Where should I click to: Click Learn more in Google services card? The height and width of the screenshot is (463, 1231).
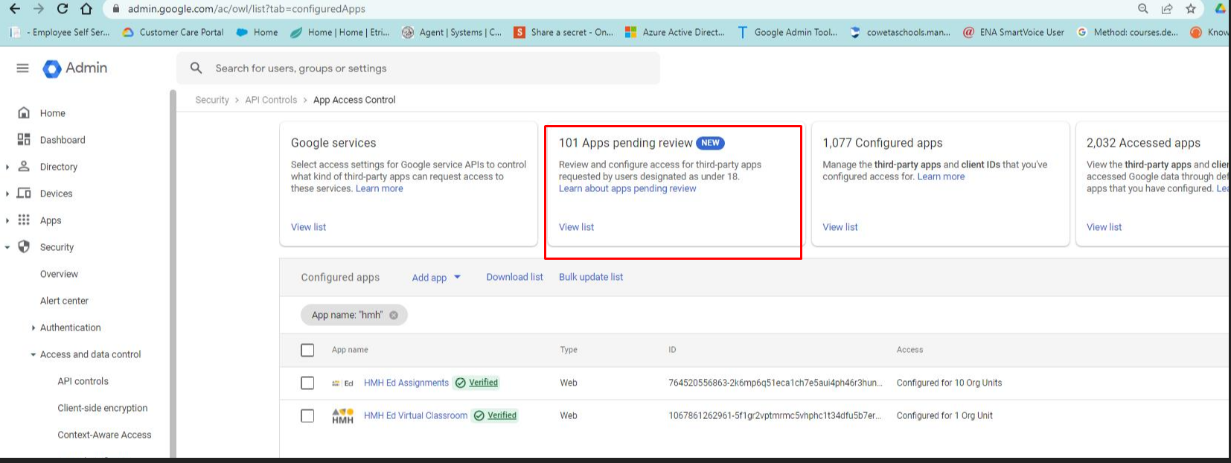click(x=380, y=188)
